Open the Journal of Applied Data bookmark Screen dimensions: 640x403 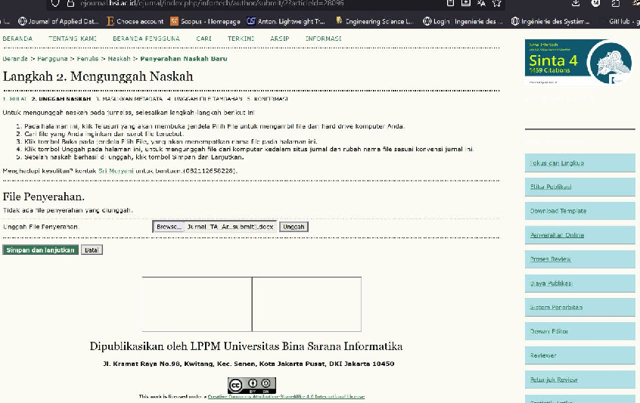[59, 21]
